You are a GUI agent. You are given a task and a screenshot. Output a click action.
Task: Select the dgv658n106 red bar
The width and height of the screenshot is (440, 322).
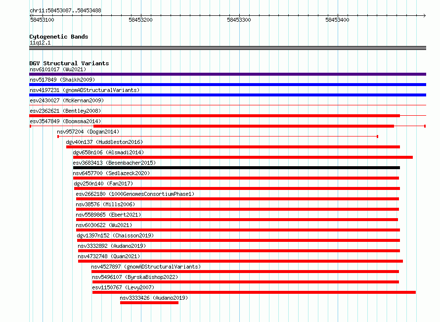[243, 157]
